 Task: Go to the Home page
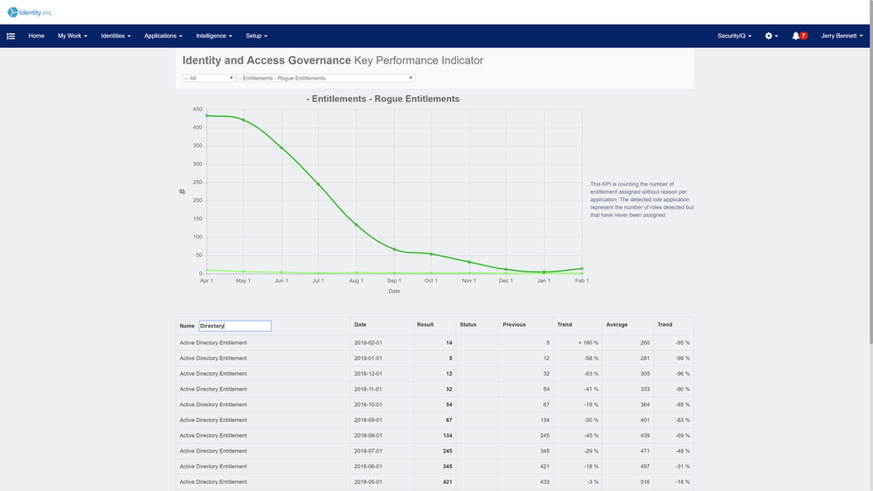tap(36, 37)
